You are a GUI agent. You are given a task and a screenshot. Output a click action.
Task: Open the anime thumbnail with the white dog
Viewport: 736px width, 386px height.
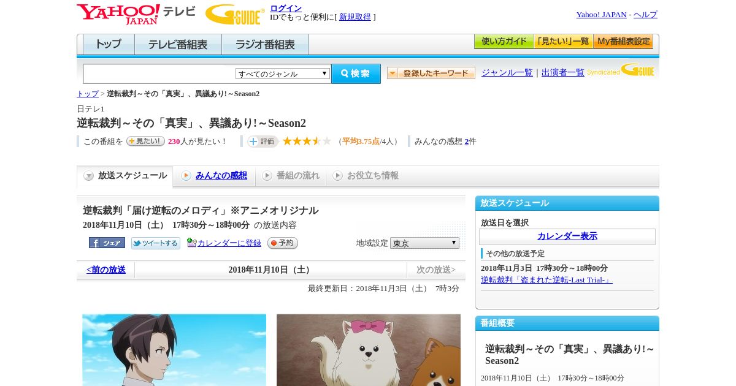click(369, 350)
